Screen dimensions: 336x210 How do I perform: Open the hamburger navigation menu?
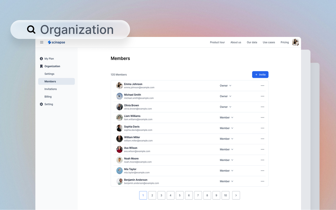pyautogui.click(x=41, y=42)
